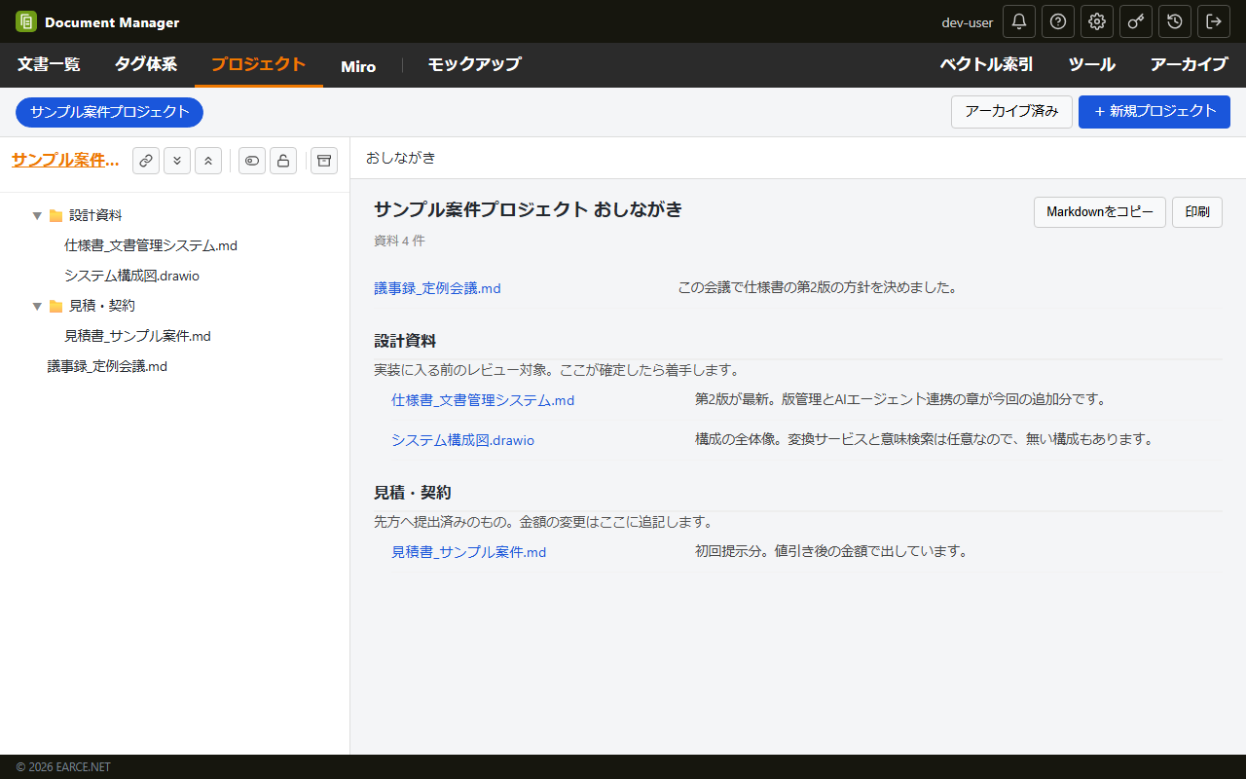Open the Miro tab
The width and height of the screenshot is (1246, 779).
[358, 66]
